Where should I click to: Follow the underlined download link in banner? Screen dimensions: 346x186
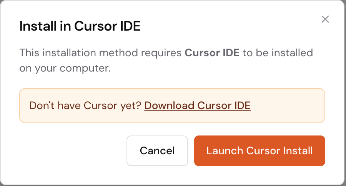coord(197,106)
